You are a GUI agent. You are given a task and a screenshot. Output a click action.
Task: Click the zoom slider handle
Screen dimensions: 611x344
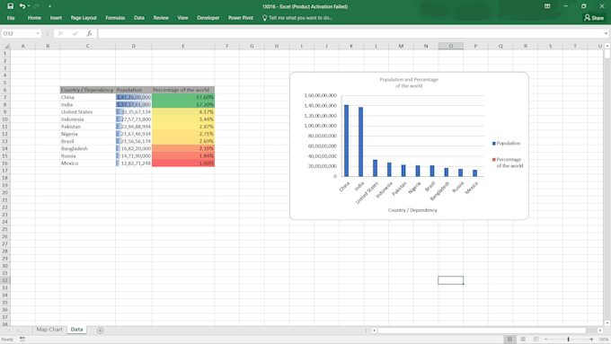pos(568,340)
